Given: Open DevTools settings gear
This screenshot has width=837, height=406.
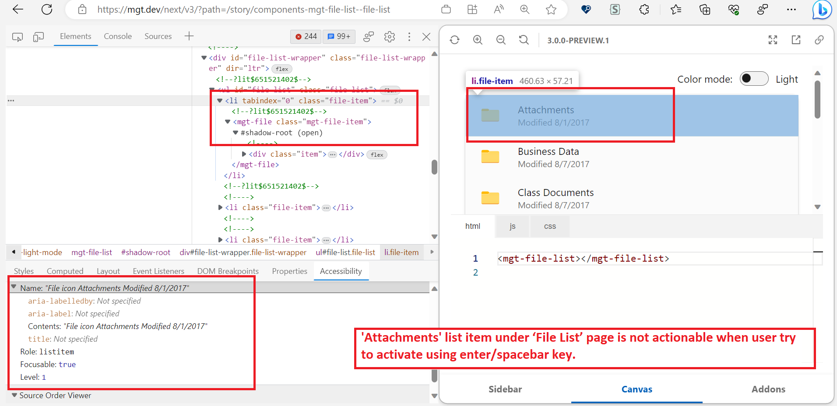Looking at the screenshot, I should pyautogui.click(x=389, y=37).
